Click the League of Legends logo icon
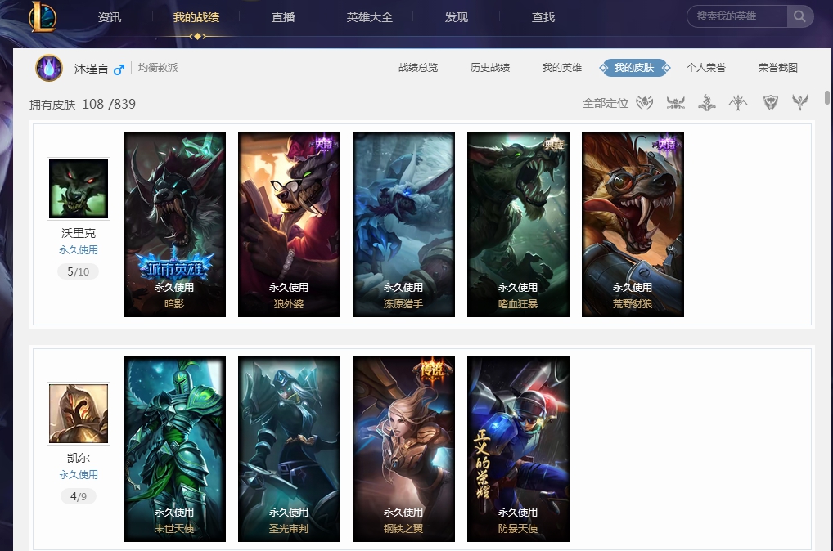The height and width of the screenshot is (551, 833). 43,17
